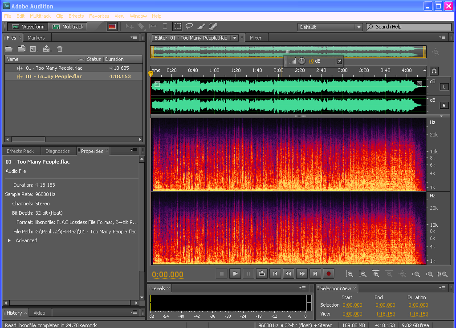Image resolution: width=456 pixels, height=328 pixels.
Task: Open the Multitrack menu in the menu bar
Action: 40,16
